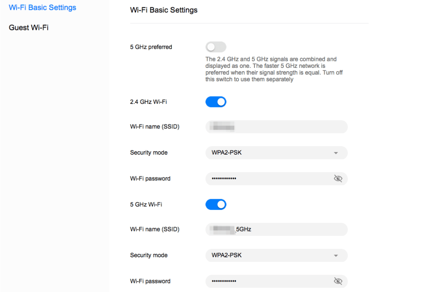The width and height of the screenshot is (439, 292).
Task: Show the 2.4 GHz Wi-Fi password
Action: pyautogui.click(x=338, y=179)
